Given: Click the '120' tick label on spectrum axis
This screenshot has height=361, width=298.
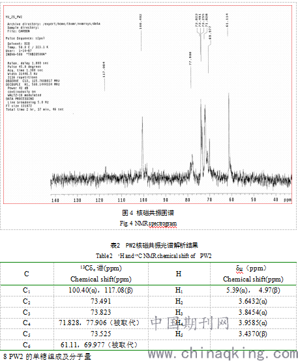Looking at the screenshot, I should tap(99, 200).
